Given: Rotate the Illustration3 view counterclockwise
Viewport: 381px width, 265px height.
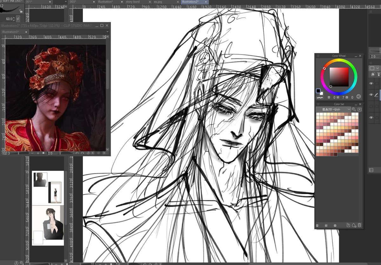Looking at the screenshot, I should (77, 153).
